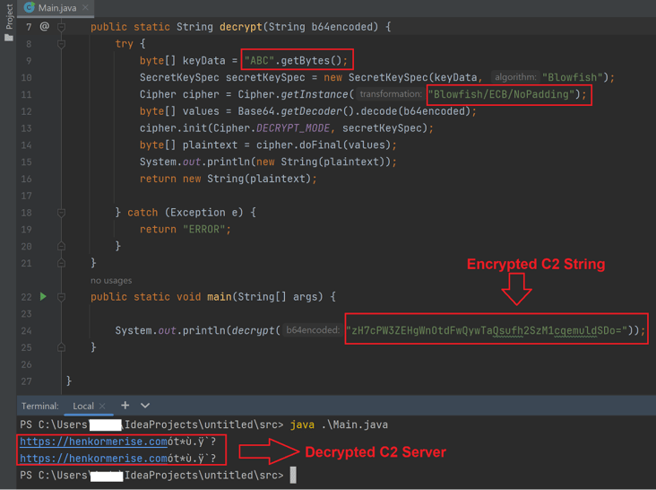Close the Local terminal session tab
The height and width of the screenshot is (490, 656).
click(x=102, y=406)
